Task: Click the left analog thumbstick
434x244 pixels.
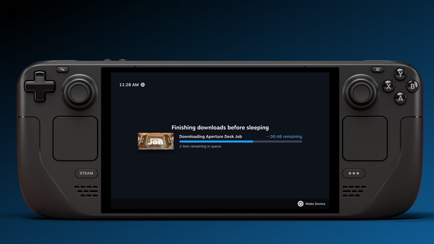Action: tap(79, 93)
